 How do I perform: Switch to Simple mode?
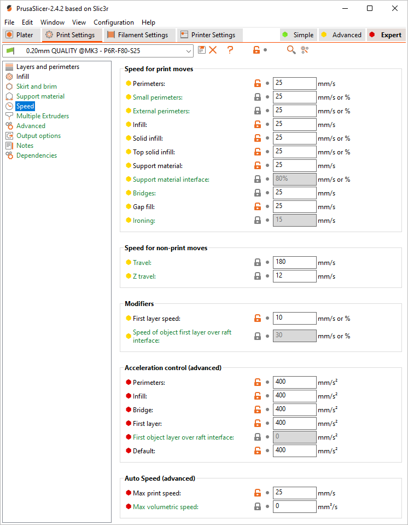(x=298, y=35)
